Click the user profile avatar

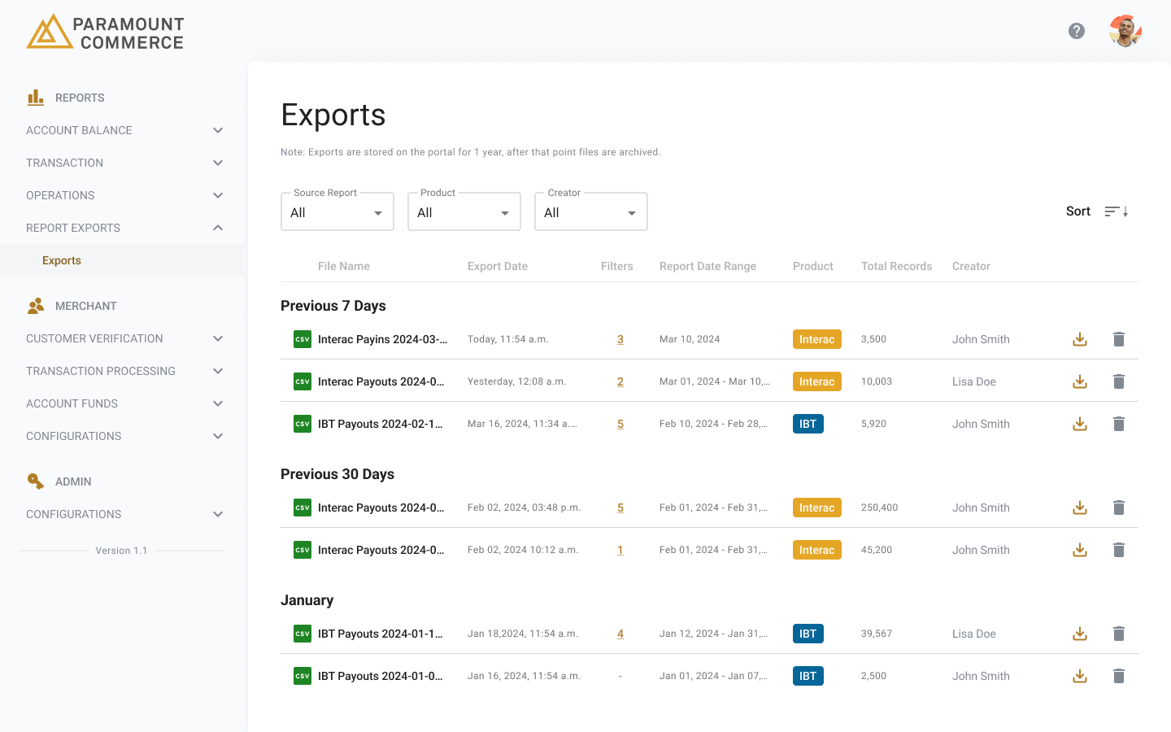(1125, 30)
